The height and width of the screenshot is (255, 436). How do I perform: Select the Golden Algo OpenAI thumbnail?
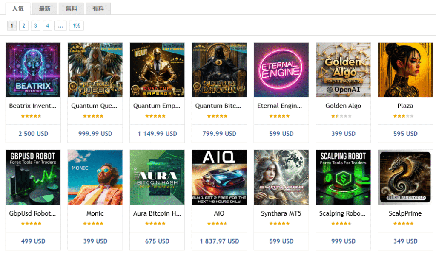[343, 70]
